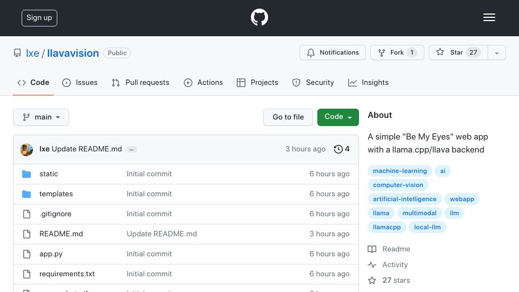Open the Activity link in About
This screenshot has width=519, height=292.
(x=395, y=264)
